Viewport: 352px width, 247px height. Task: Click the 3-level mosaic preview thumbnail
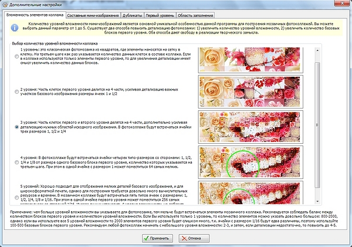point(251,127)
